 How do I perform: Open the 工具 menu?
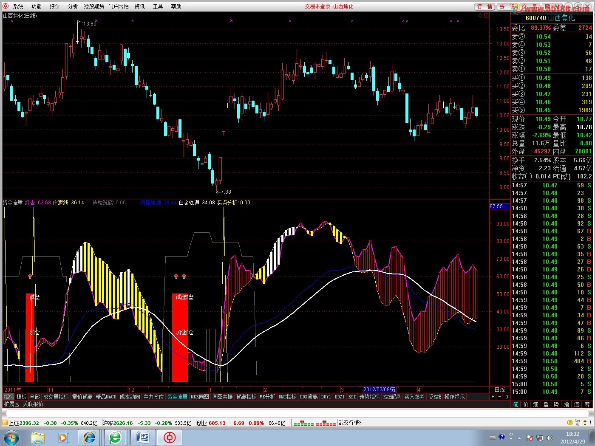158,6
